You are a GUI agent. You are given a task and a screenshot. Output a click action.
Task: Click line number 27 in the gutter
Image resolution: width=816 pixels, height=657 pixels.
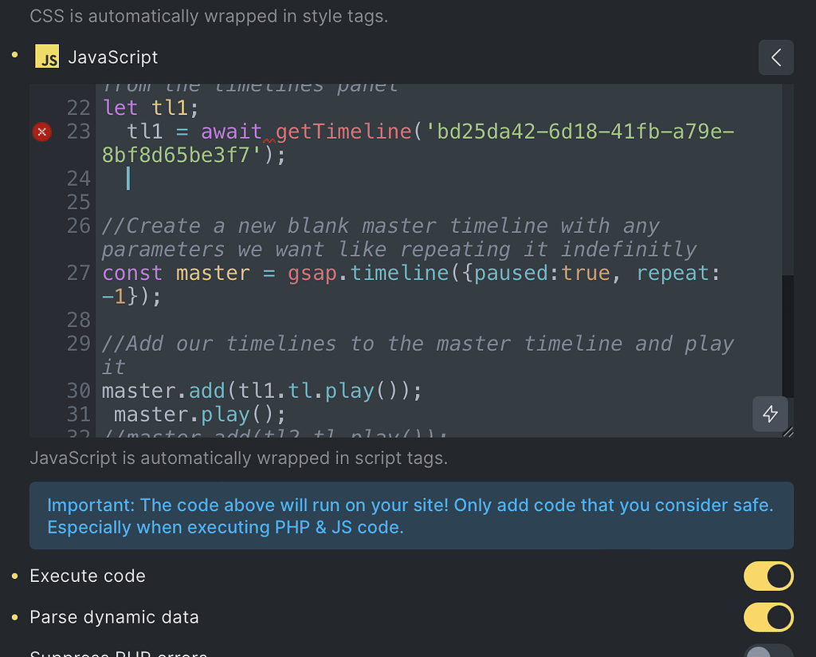[78, 273]
